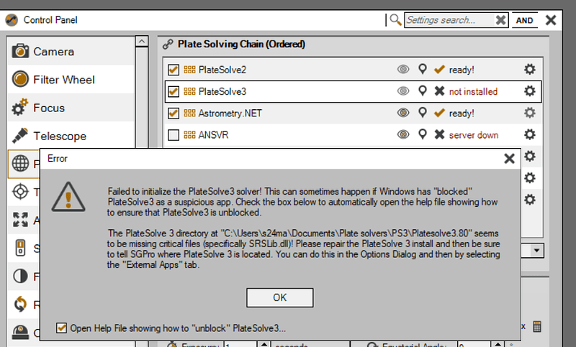This screenshot has height=347, width=576.
Task: Click the calculator icon at bottom right
Action: [537, 326]
